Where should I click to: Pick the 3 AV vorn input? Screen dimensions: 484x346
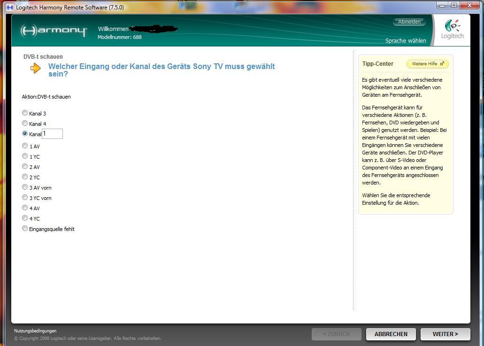25,187
